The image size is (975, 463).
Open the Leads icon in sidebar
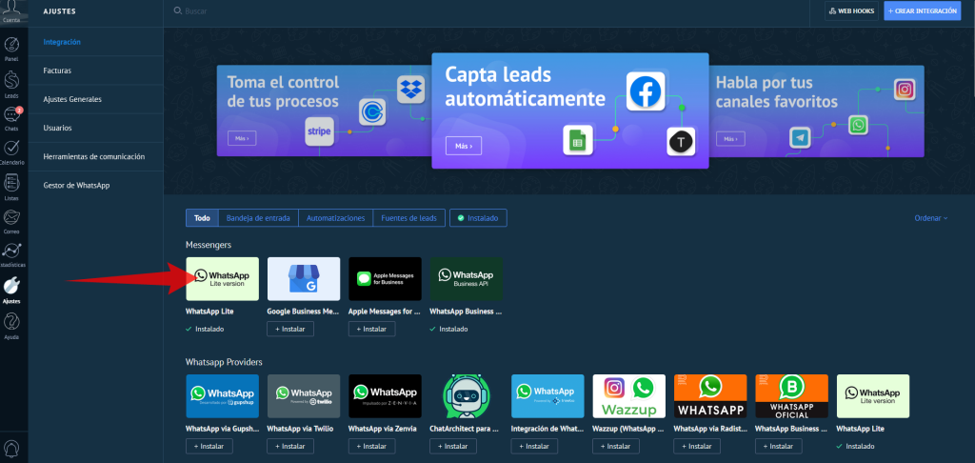pyautogui.click(x=11, y=84)
